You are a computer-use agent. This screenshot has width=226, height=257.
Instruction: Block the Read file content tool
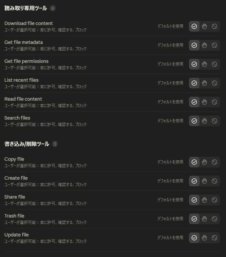pos(215,102)
